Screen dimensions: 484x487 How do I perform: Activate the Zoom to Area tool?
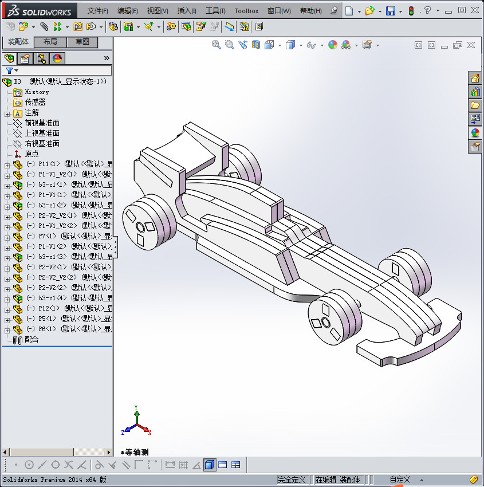coord(229,45)
